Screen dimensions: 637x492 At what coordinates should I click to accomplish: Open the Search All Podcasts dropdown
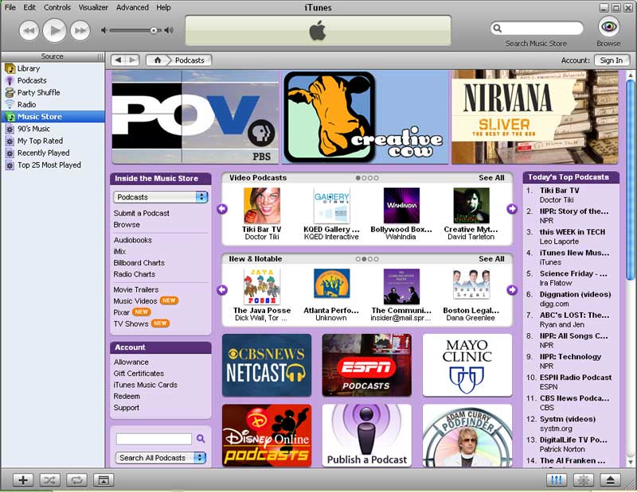[161, 458]
